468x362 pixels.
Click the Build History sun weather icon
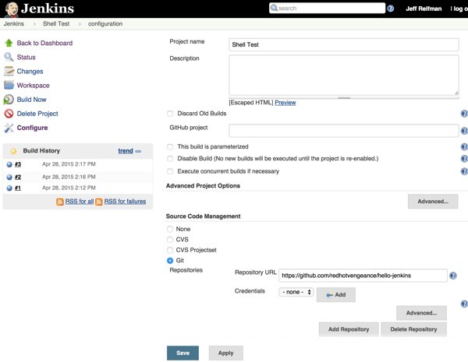[13, 151]
